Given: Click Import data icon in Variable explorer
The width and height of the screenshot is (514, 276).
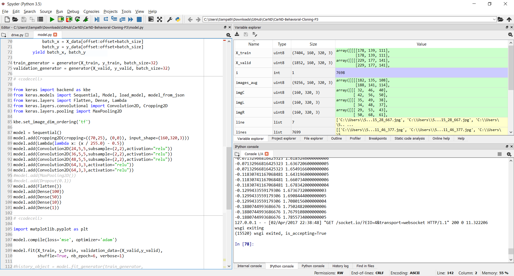Looking at the screenshot, I should [237, 34].
